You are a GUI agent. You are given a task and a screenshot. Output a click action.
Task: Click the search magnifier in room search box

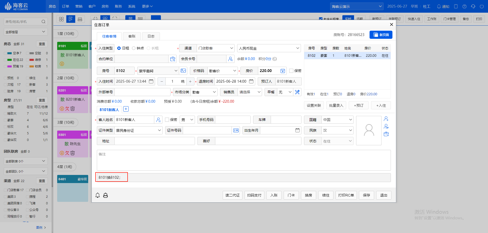43,22
